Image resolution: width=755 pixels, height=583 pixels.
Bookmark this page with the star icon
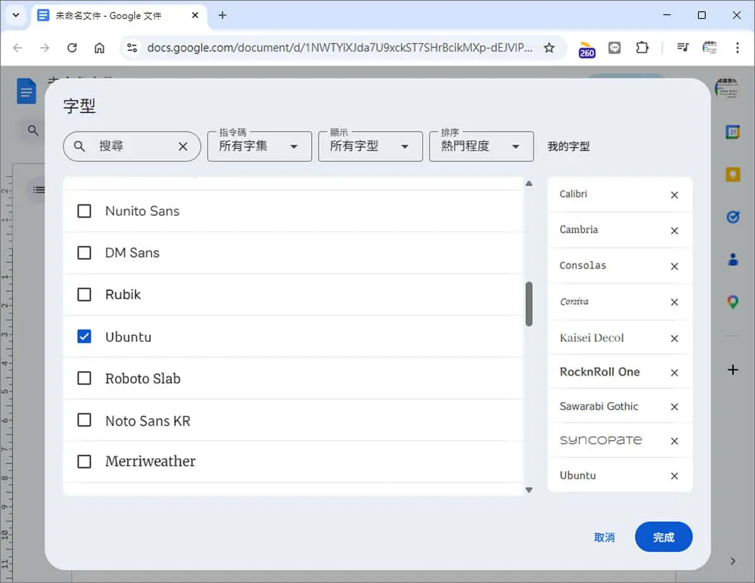pos(549,48)
